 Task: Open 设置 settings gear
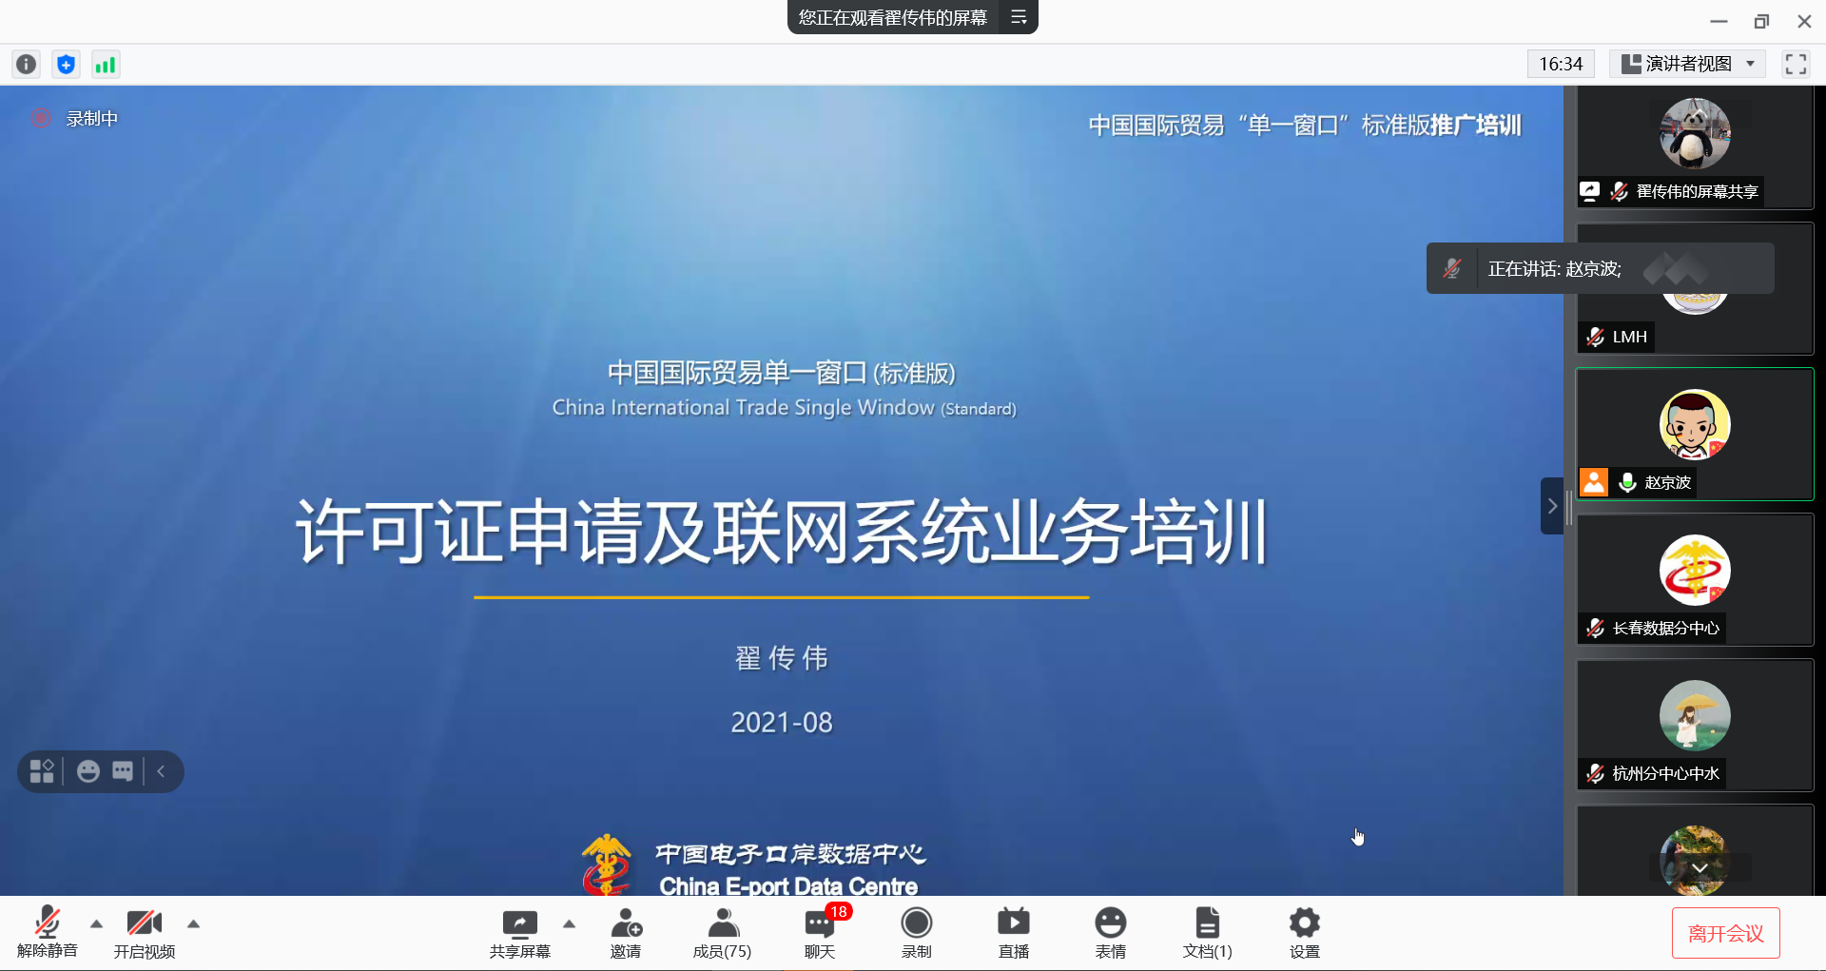(x=1305, y=932)
